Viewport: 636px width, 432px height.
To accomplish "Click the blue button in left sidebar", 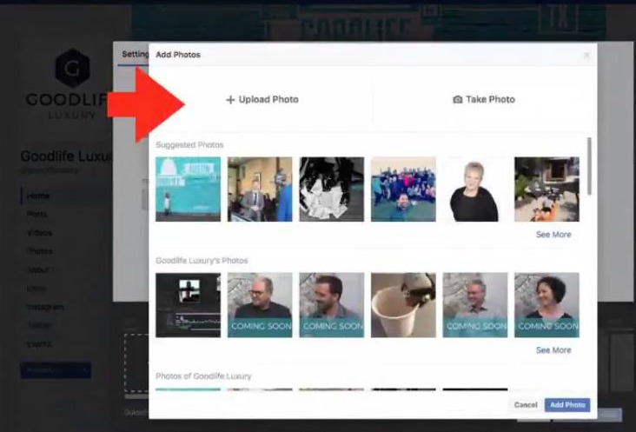I will pos(56,370).
